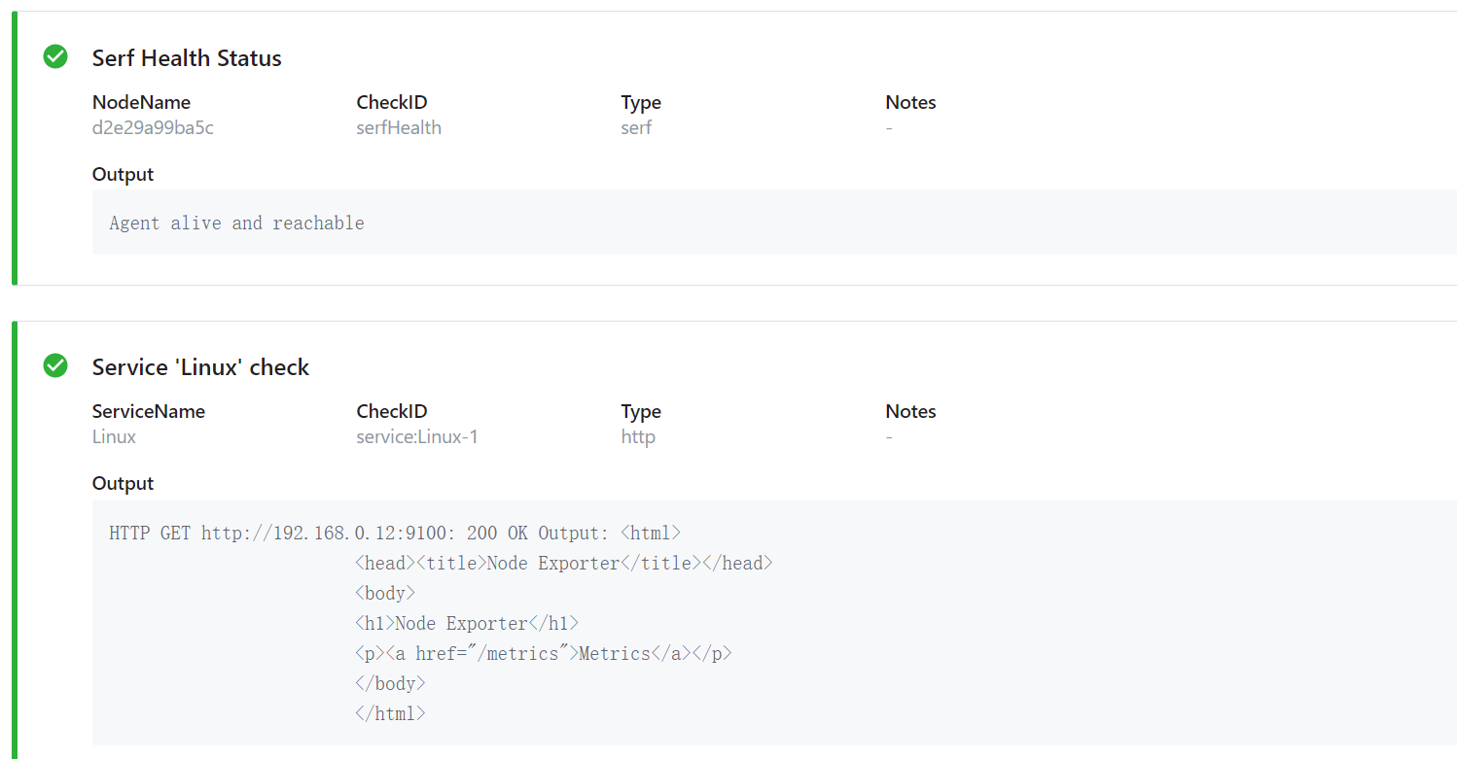Click the NodeName column label
1457x759 pixels.
[141, 102]
